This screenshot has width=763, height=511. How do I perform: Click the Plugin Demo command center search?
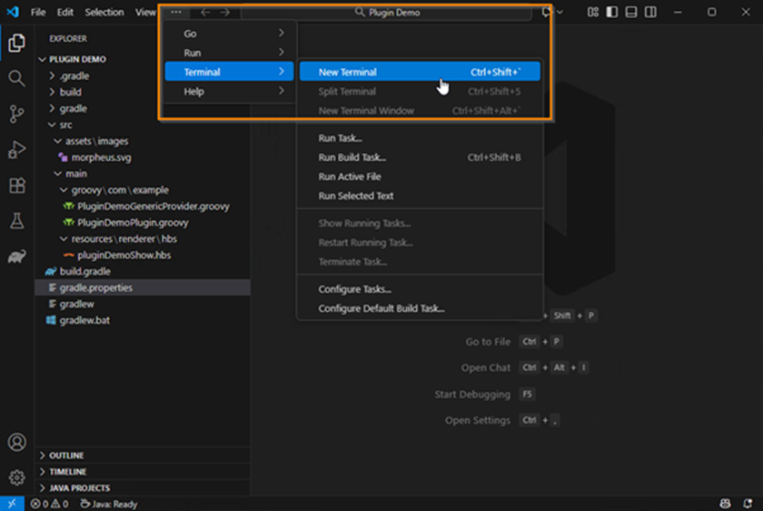(x=386, y=12)
